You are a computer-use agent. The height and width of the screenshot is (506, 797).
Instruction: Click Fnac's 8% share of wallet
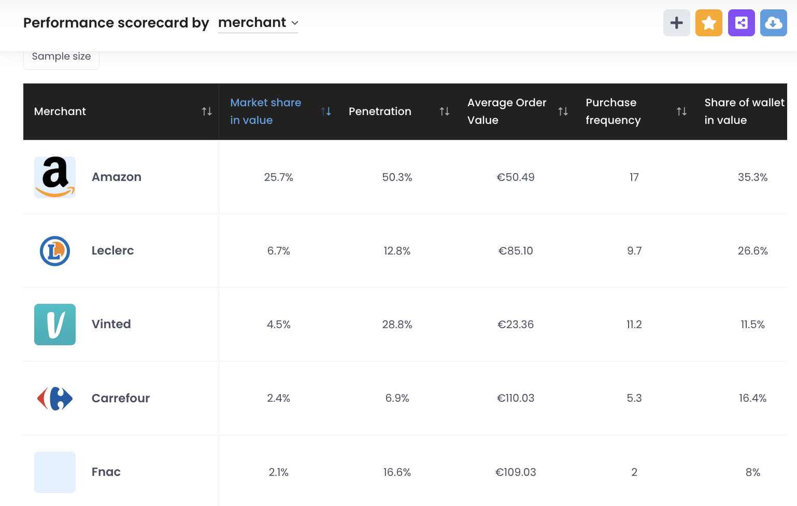pyautogui.click(x=753, y=472)
